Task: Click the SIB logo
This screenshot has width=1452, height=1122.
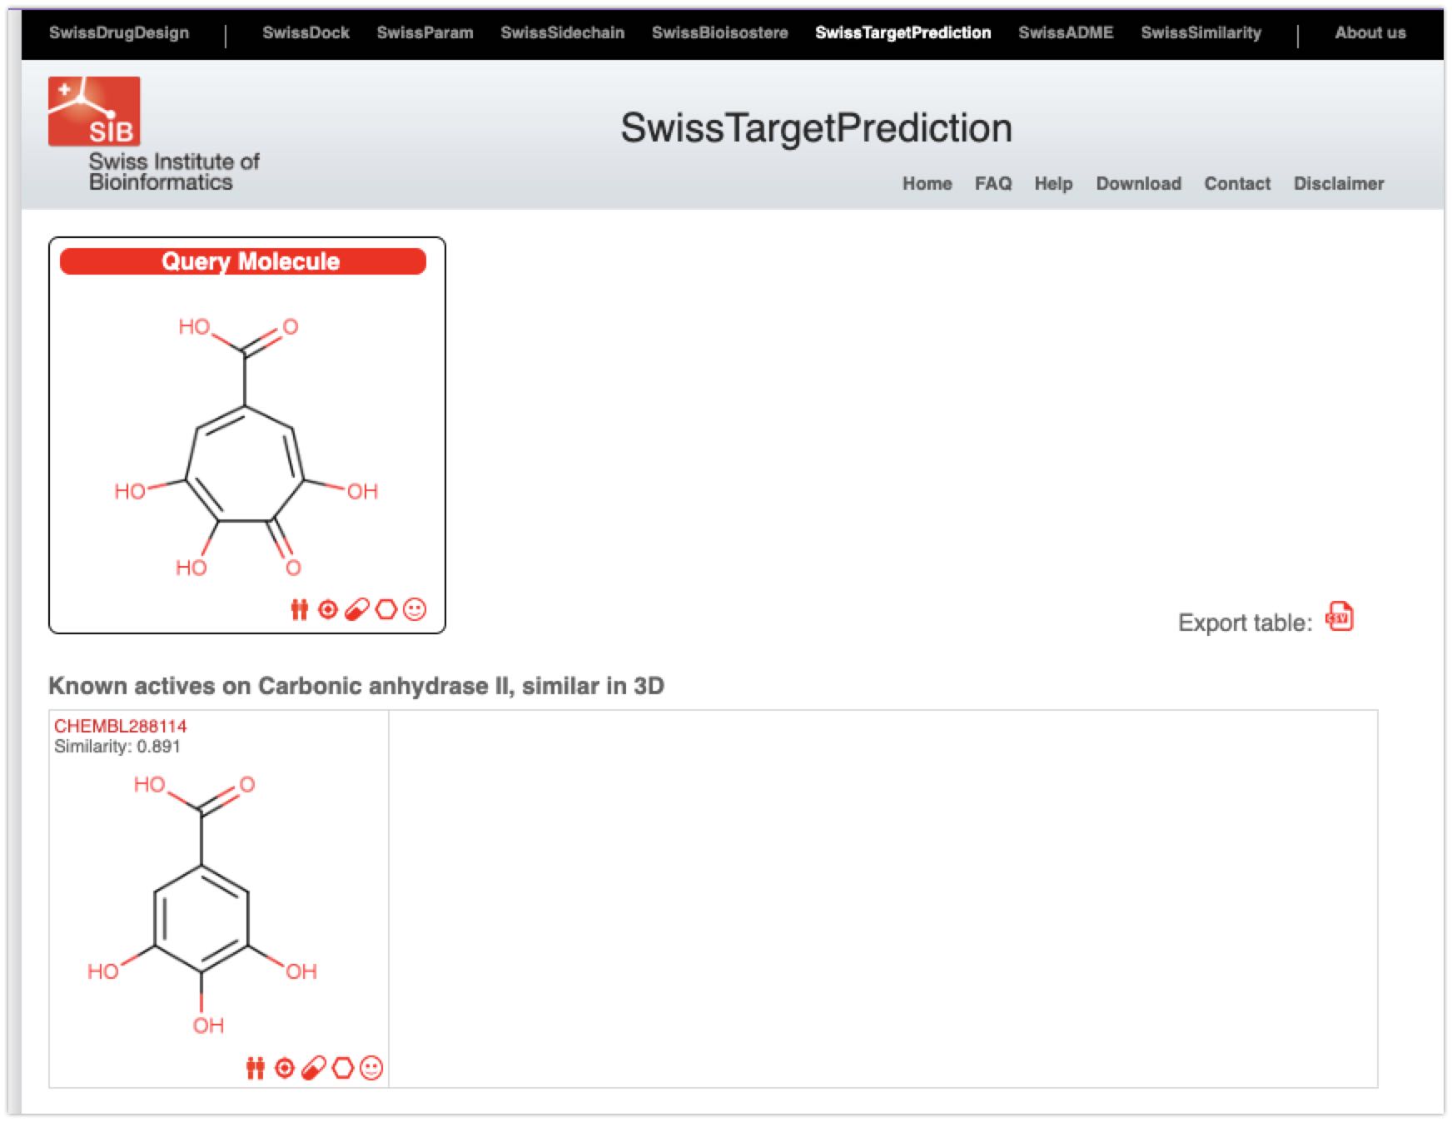Action: [x=95, y=109]
